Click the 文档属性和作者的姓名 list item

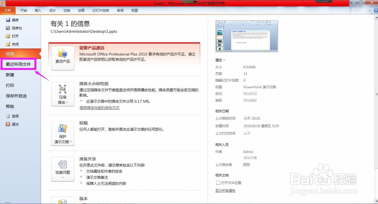[104, 171]
